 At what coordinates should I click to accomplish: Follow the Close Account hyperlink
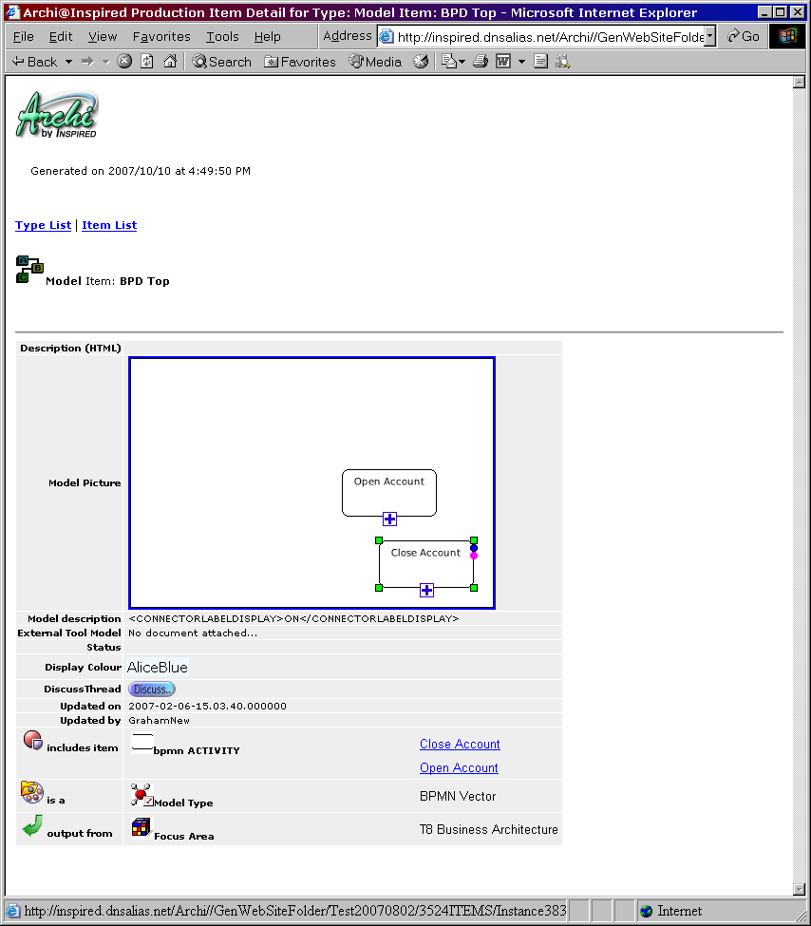460,745
